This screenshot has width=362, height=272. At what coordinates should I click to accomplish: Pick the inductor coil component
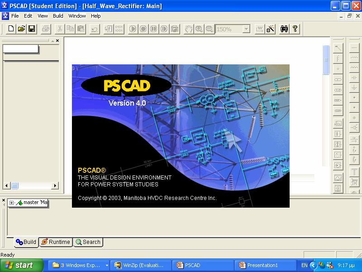click(354, 68)
